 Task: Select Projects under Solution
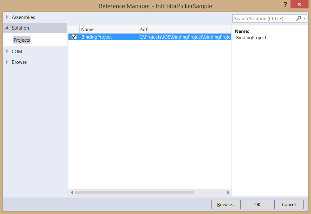21,40
